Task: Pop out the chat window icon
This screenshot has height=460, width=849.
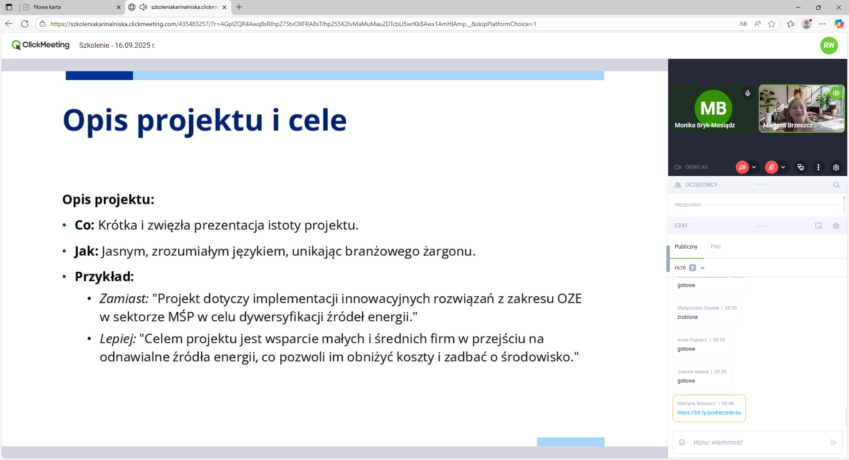Action: [x=818, y=226]
